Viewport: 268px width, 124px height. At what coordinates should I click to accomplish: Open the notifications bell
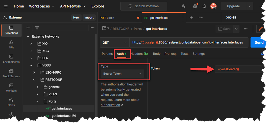[x=204, y=6]
